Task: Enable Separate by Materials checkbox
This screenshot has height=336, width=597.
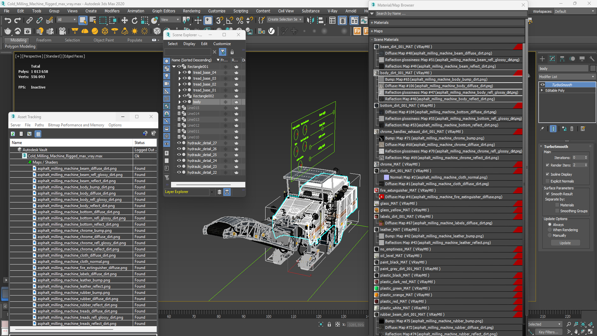Action: (557, 205)
